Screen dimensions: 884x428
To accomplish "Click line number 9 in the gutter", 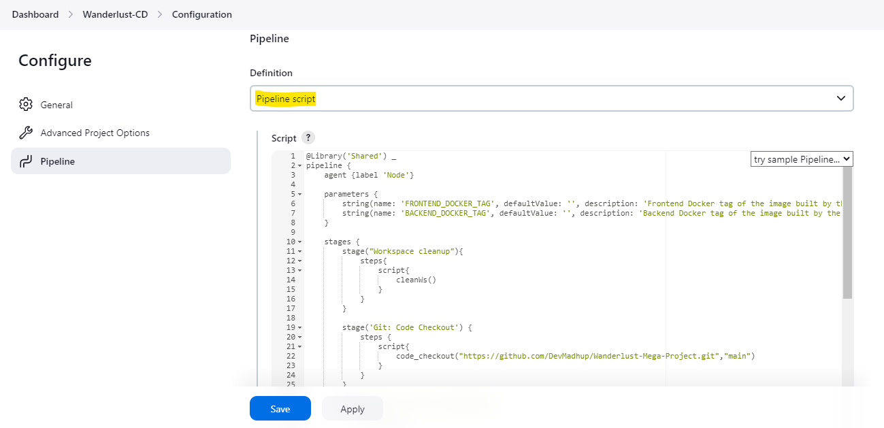I will (293, 233).
